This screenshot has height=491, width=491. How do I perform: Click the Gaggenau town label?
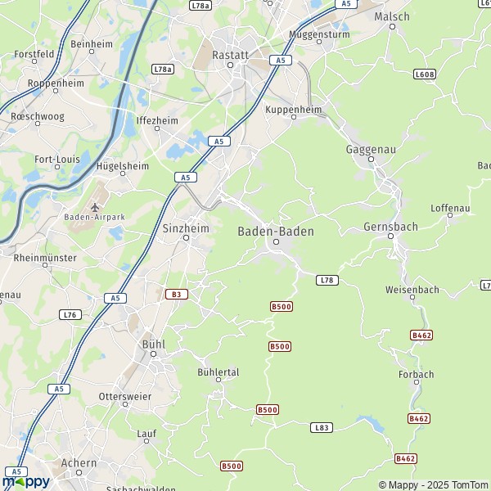[371, 150]
